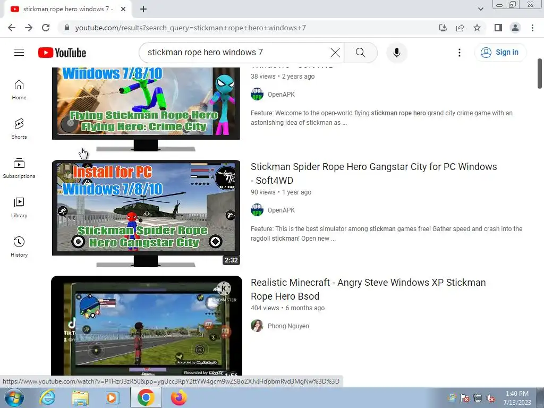Expand the tab search dropdown arrow
Image resolution: width=544 pixels, height=408 pixels.
pyautogui.click(x=480, y=9)
